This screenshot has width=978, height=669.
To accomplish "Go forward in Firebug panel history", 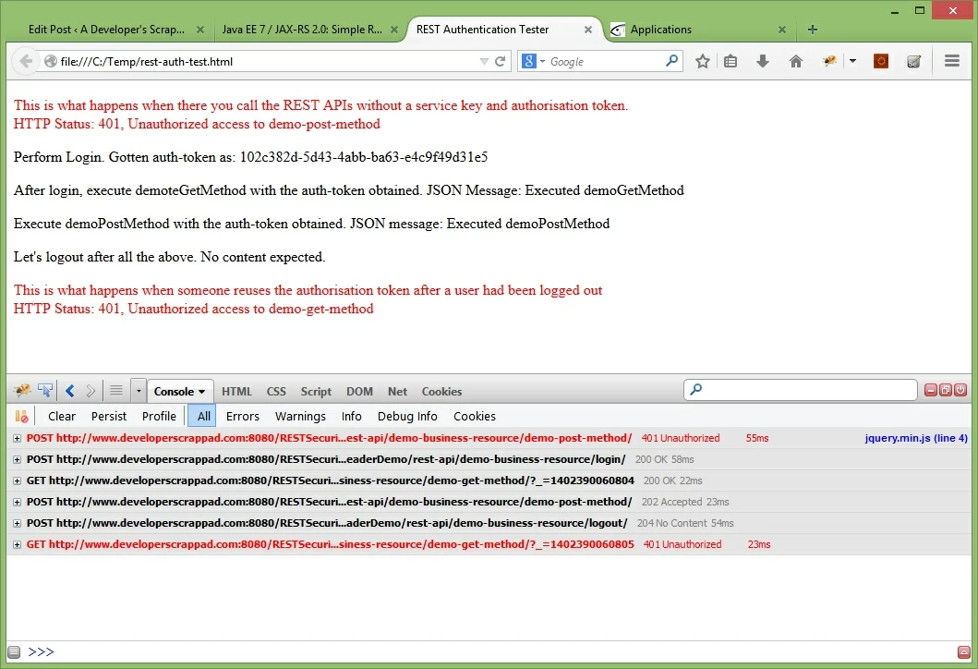I will point(91,391).
